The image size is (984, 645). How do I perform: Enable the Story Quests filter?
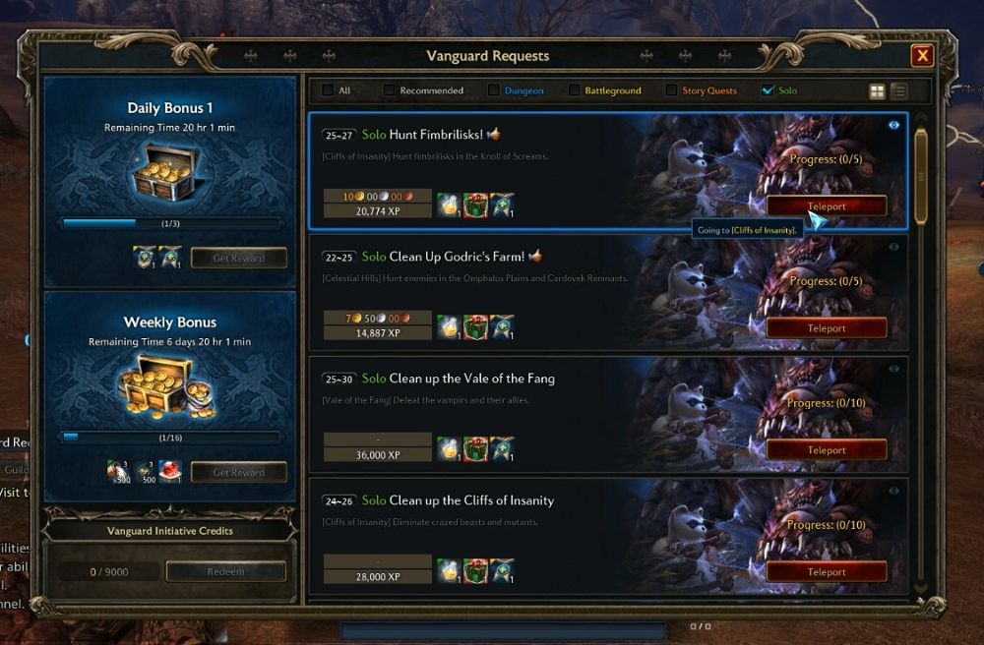coord(671,90)
